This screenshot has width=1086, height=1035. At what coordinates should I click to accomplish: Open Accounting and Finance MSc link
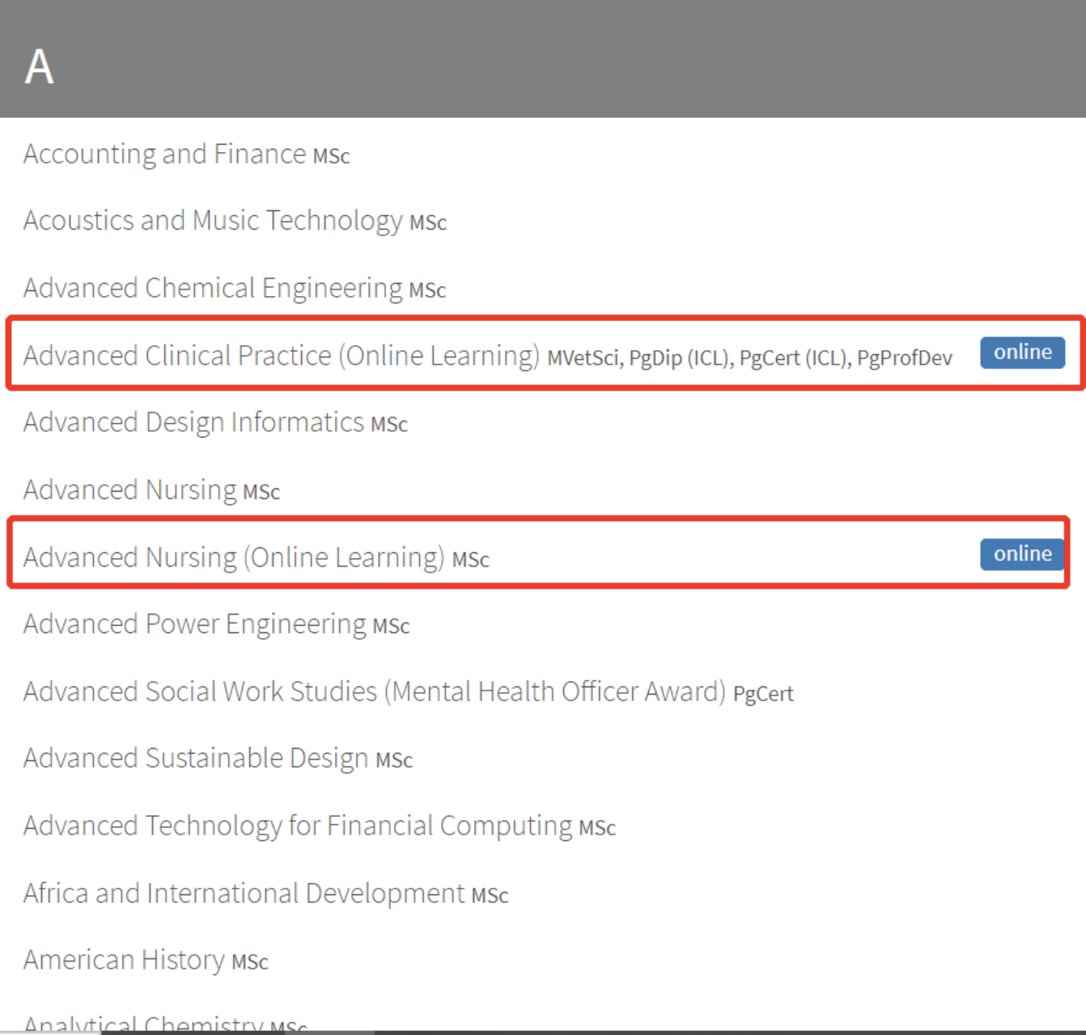coord(164,154)
